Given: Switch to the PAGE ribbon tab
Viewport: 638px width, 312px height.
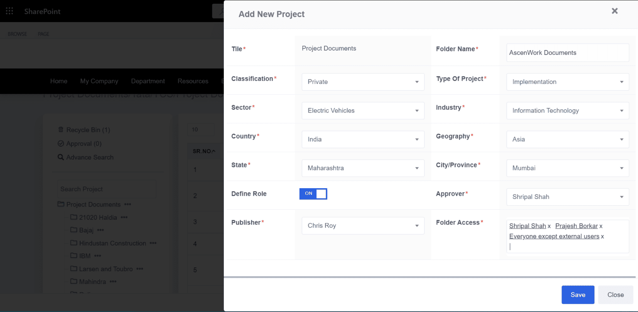Looking at the screenshot, I should (x=44, y=34).
